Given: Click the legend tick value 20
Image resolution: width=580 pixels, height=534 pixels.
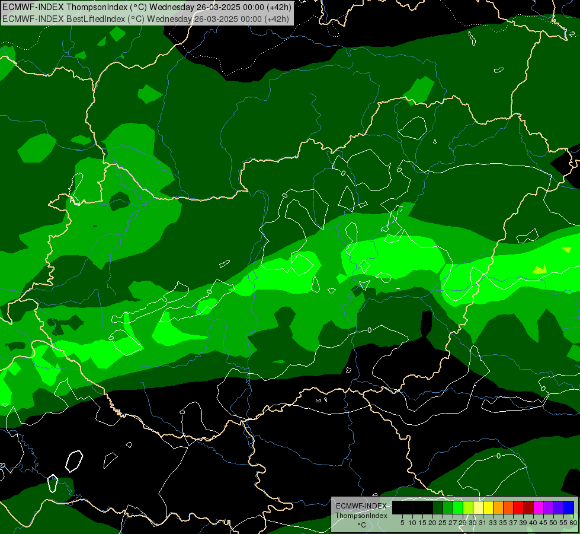Looking at the screenshot, I should [x=433, y=523].
